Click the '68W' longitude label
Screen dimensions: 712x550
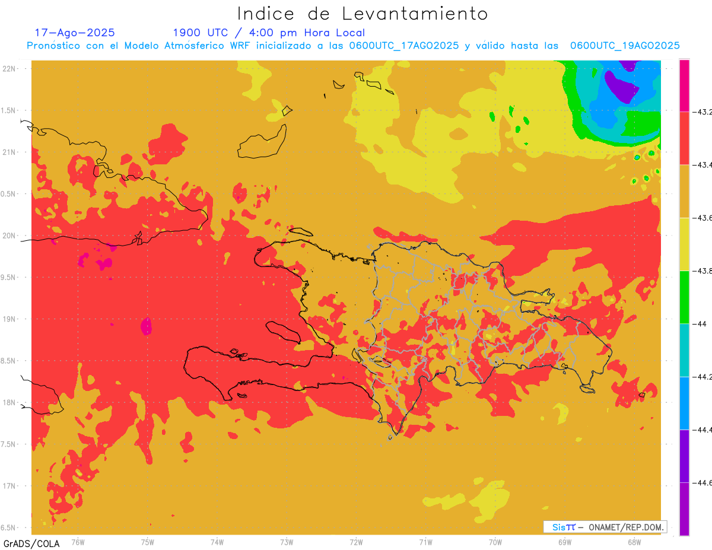pos(634,542)
